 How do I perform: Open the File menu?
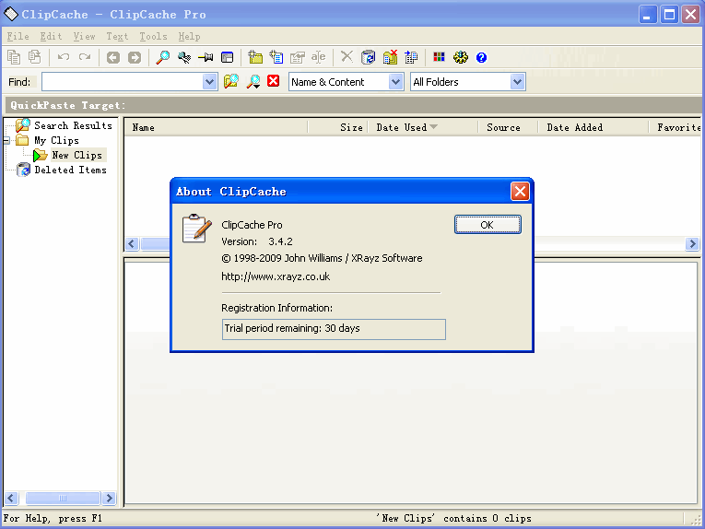(18, 37)
